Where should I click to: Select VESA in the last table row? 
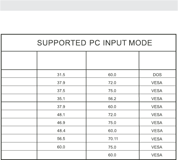157,155
